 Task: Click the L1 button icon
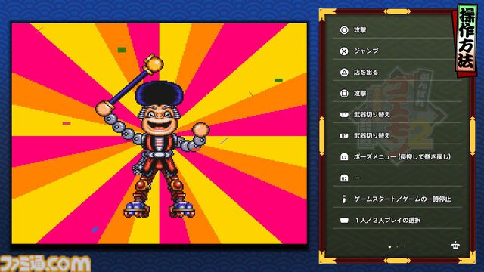click(344, 115)
